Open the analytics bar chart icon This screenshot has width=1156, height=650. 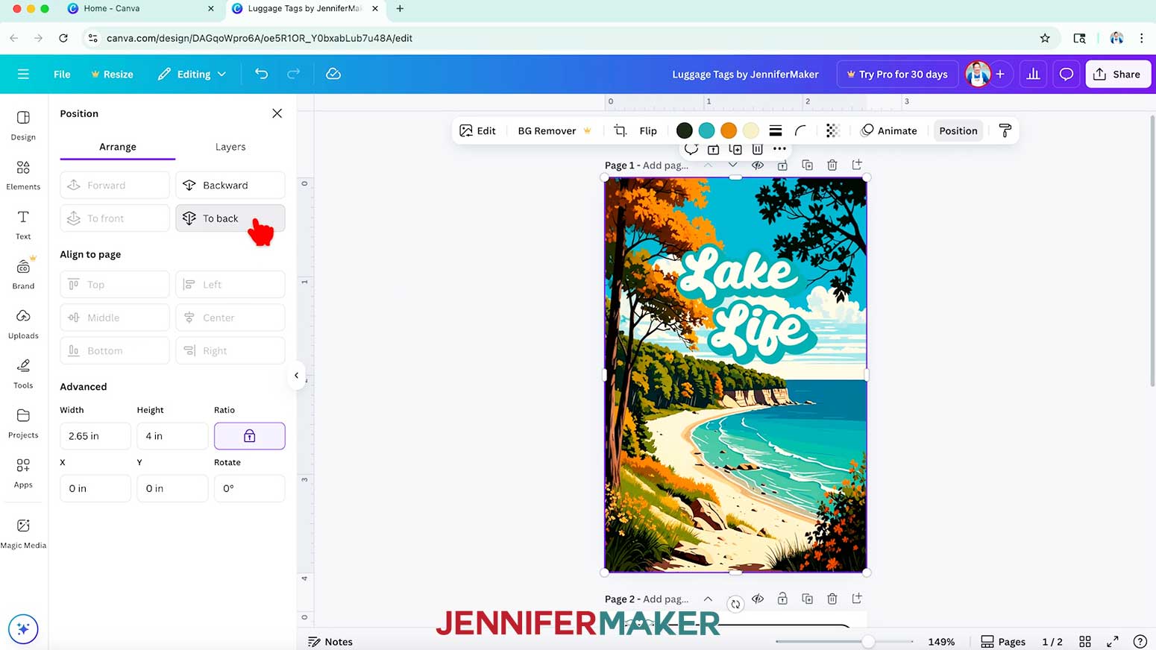click(1033, 74)
